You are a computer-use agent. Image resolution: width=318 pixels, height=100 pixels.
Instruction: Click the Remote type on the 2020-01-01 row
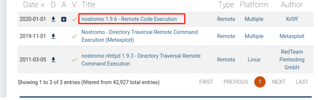[226, 19]
